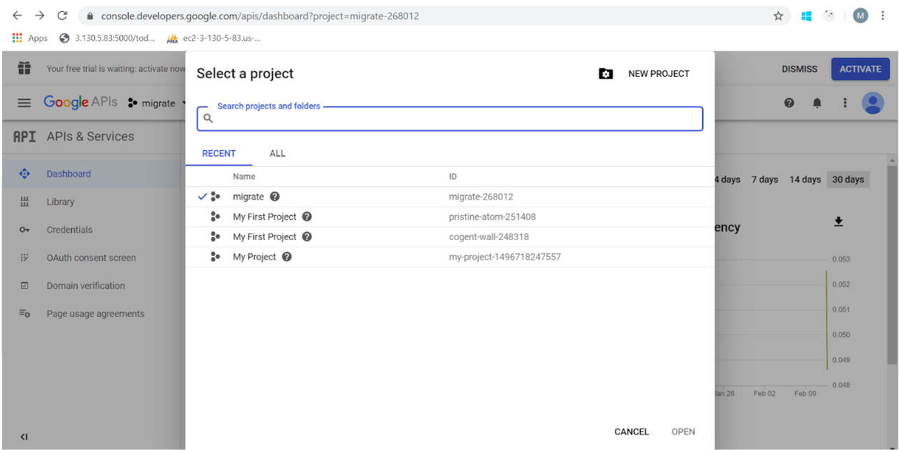Open the selected migrate project
The width and height of the screenshot is (899, 450).
682,431
